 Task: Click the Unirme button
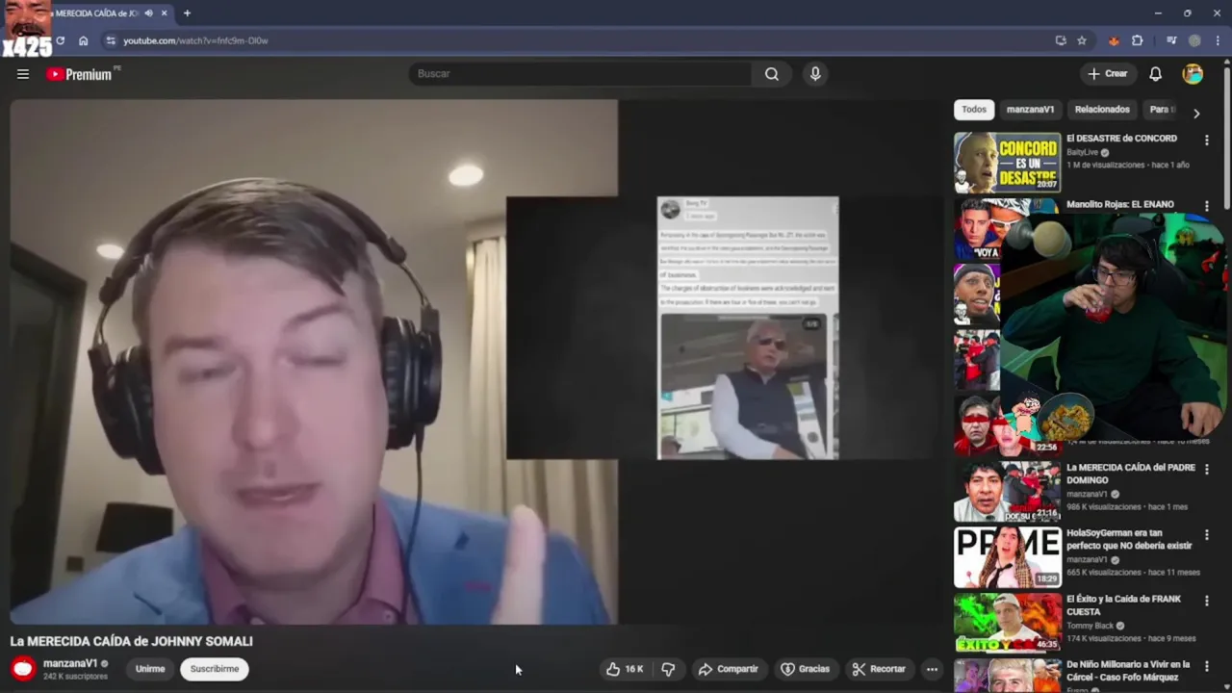150,669
